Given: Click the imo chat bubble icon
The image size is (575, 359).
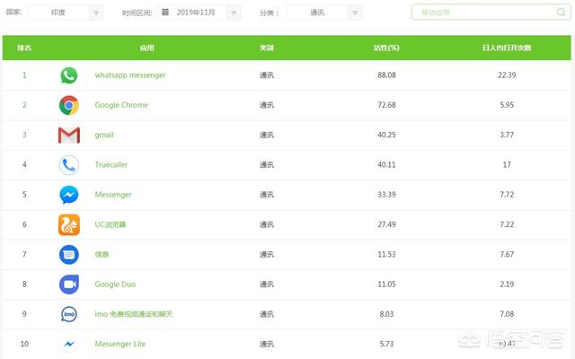Looking at the screenshot, I should tap(69, 314).
